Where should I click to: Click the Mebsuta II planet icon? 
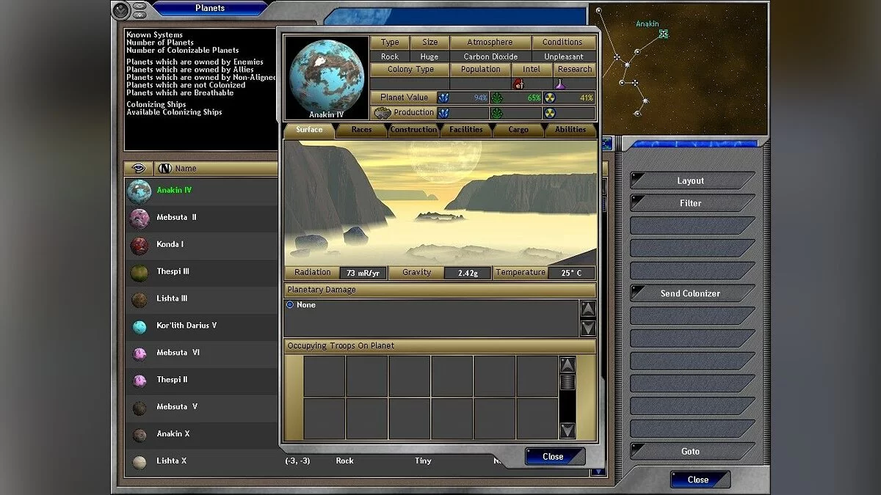point(139,219)
